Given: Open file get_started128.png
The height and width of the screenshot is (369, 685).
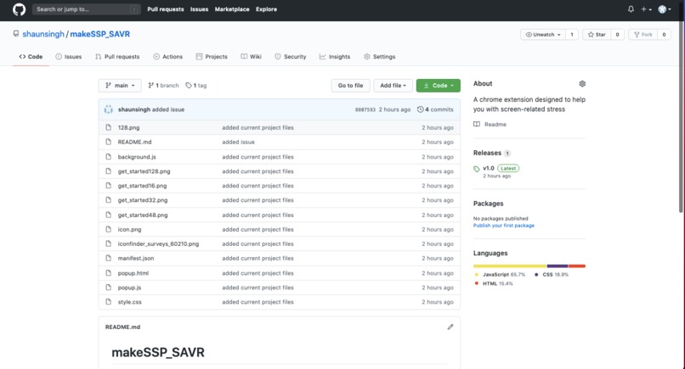Looking at the screenshot, I should click(x=144, y=171).
